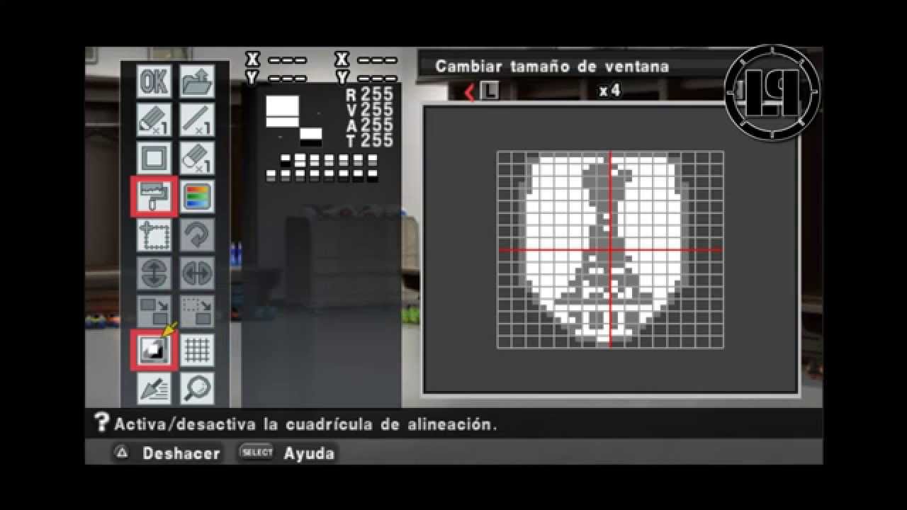Confirm the design with the OK icon
Viewport: 907px width, 510px height.
pos(154,81)
